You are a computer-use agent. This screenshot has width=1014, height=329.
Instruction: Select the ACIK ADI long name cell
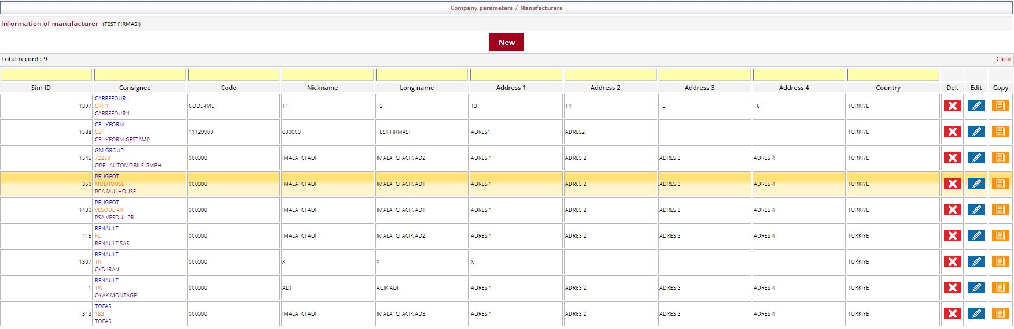point(422,288)
